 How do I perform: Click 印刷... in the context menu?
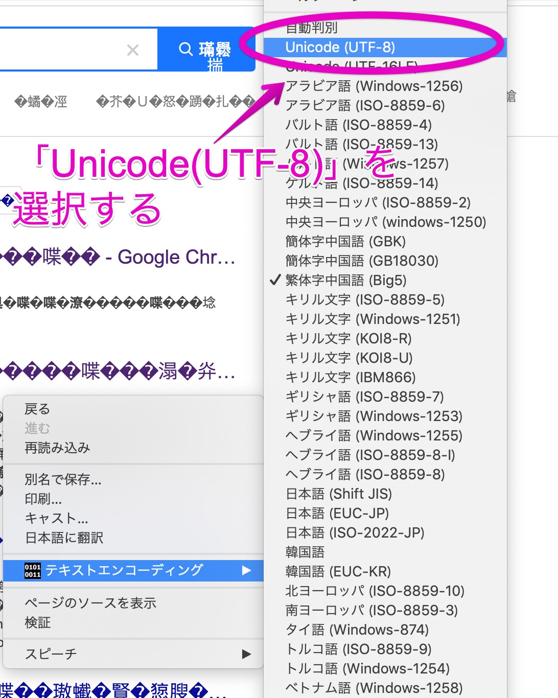click(43, 499)
